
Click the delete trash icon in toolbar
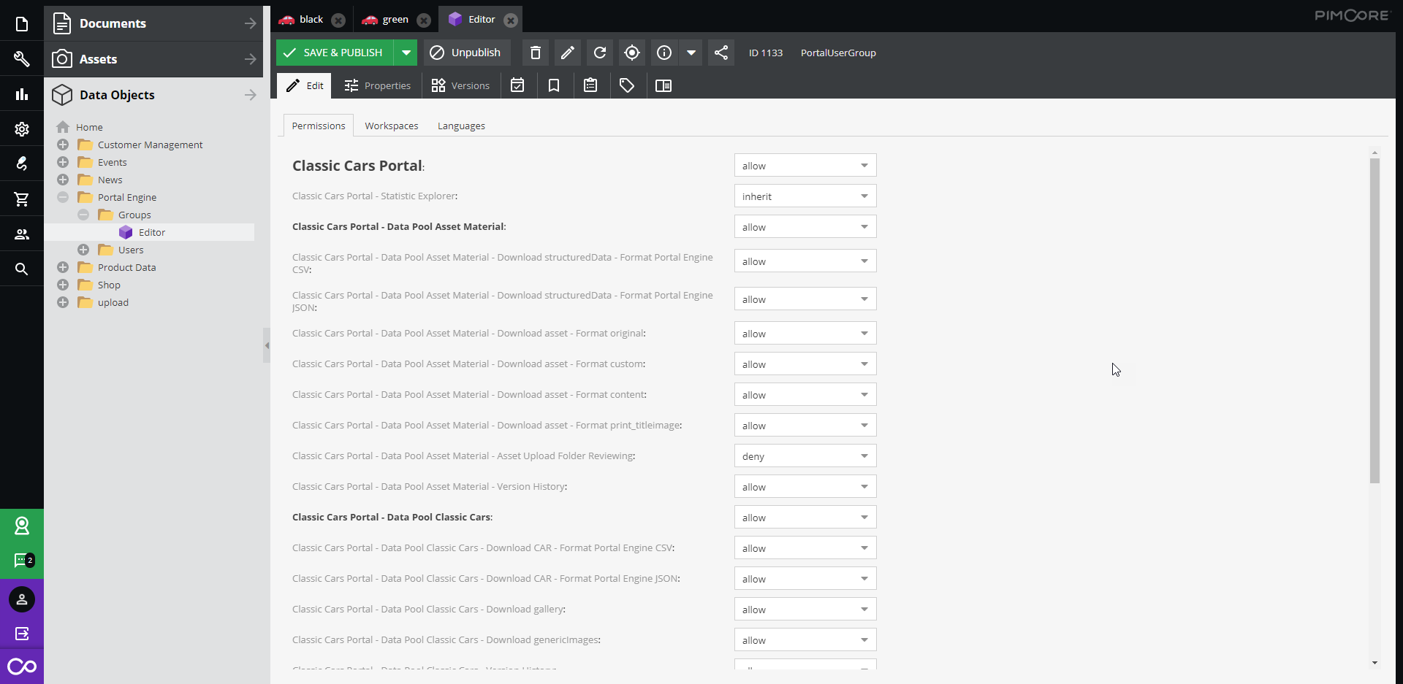coord(536,53)
